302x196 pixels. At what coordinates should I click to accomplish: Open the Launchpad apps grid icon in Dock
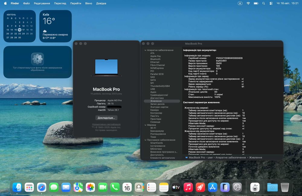[x=29, y=187]
